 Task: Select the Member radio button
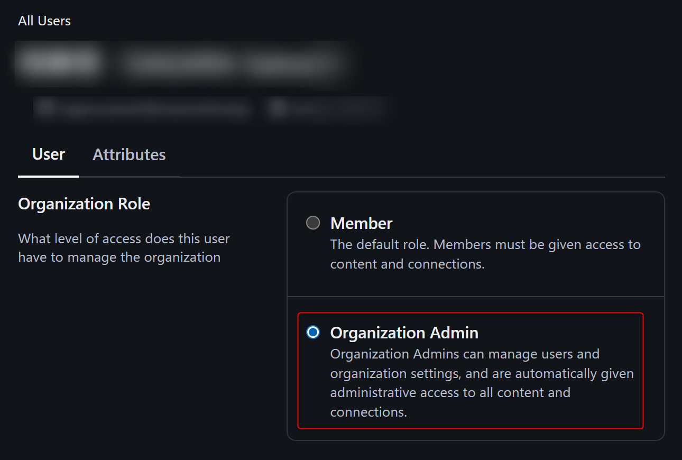(x=313, y=223)
